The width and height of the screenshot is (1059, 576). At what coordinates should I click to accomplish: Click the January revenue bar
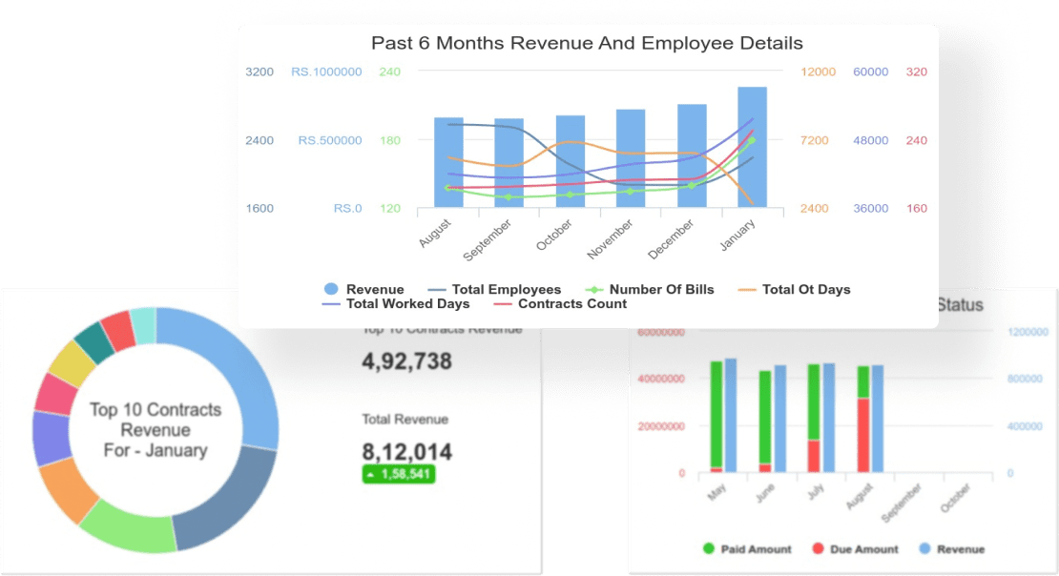click(752, 148)
